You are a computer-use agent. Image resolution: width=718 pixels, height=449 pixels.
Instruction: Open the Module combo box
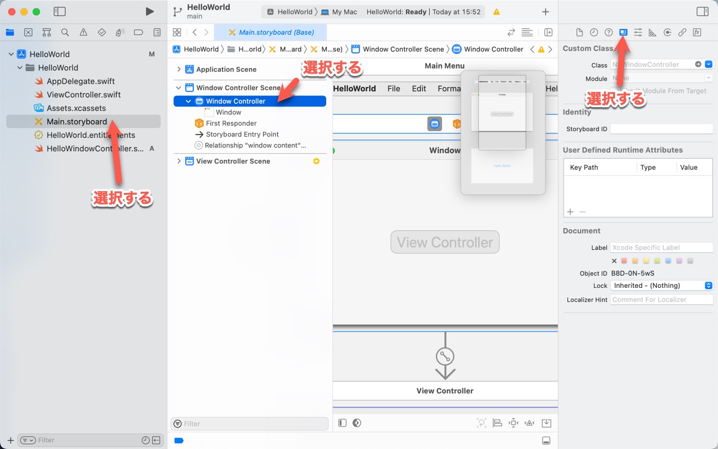tap(661, 78)
